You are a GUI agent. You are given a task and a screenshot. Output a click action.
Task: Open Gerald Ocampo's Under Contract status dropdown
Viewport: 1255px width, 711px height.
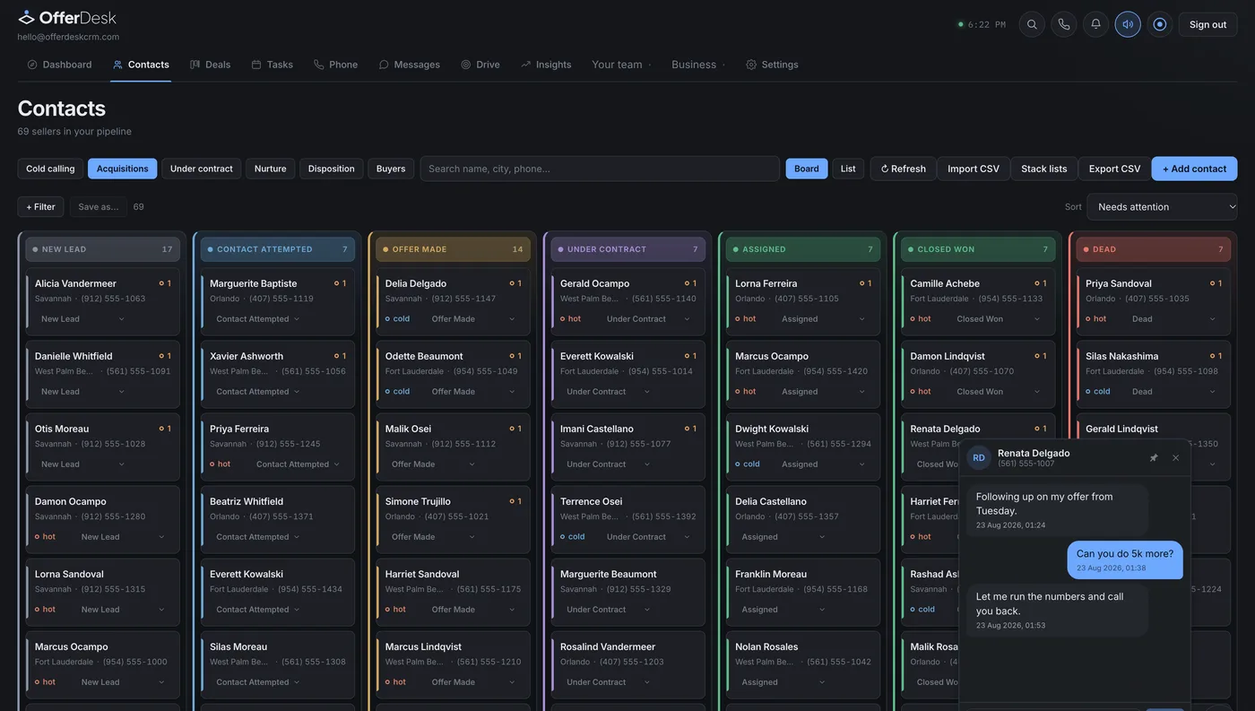coord(648,319)
